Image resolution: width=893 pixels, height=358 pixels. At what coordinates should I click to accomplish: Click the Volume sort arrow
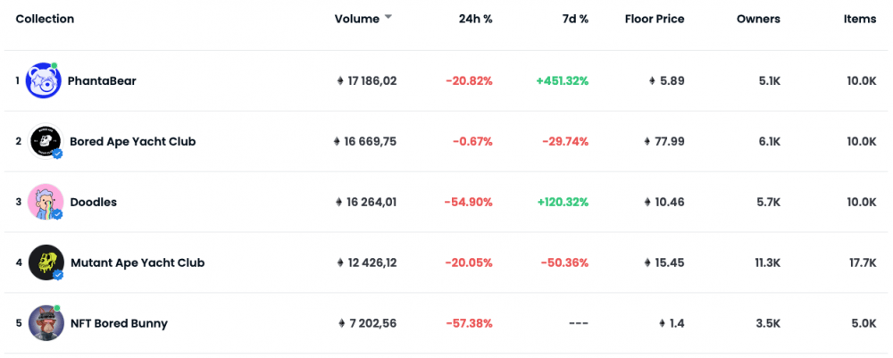[388, 18]
